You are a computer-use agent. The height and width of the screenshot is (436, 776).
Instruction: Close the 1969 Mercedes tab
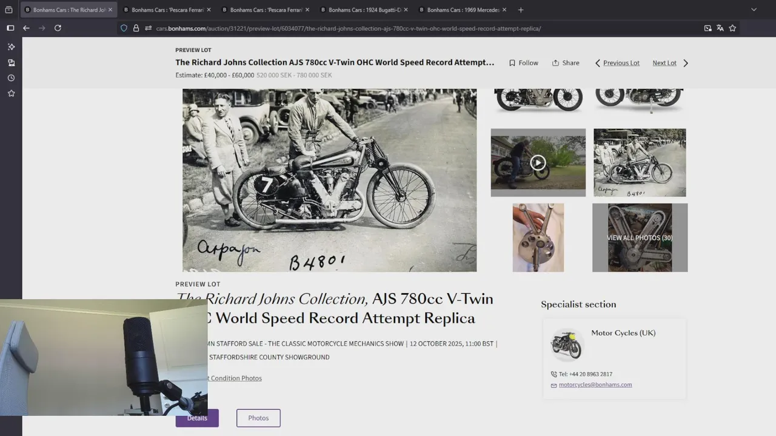coord(504,10)
